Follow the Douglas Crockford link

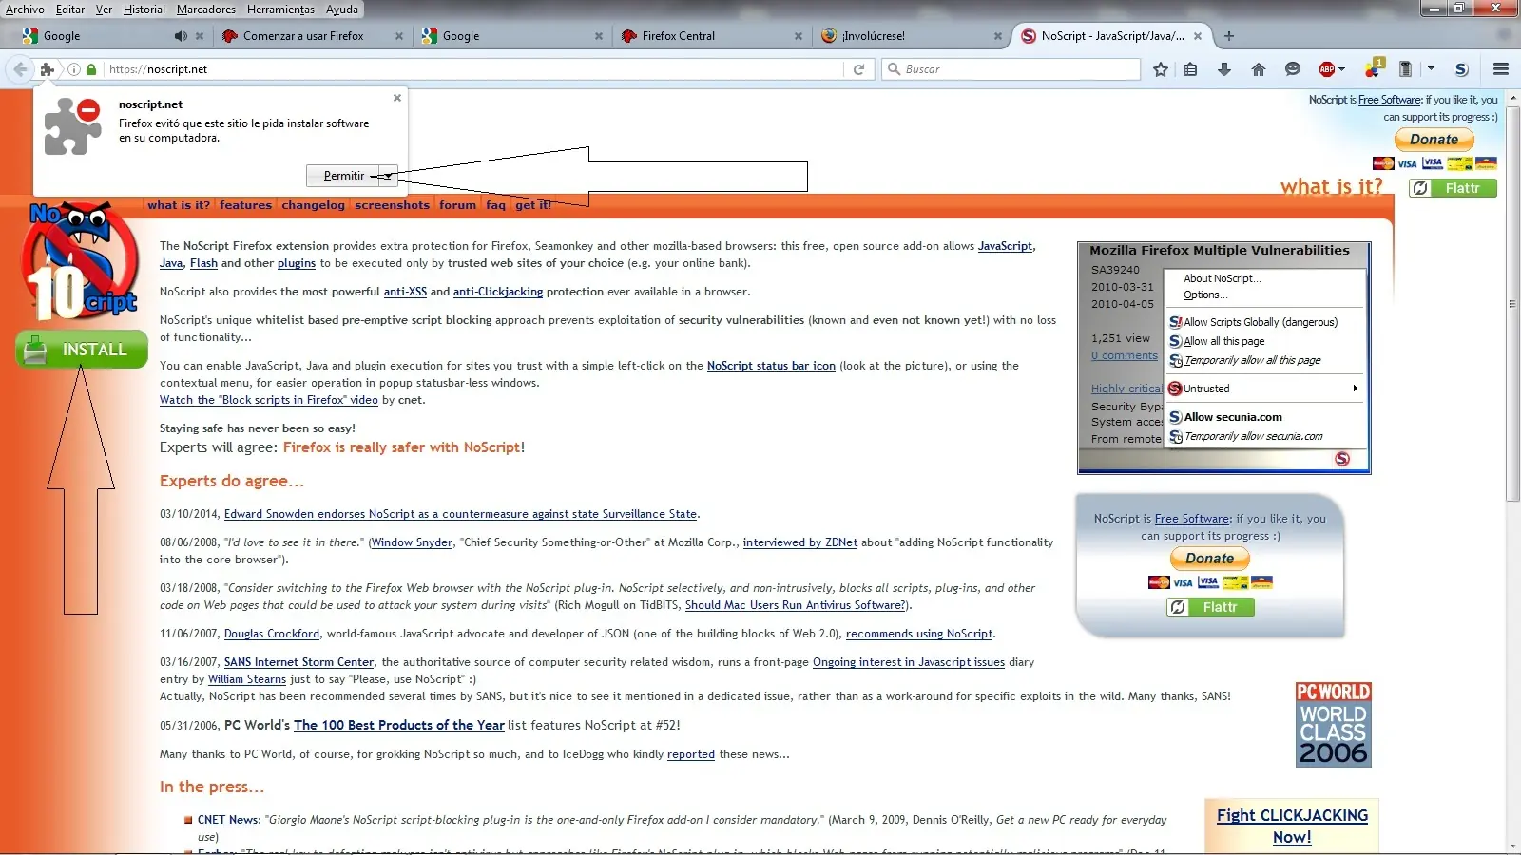pos(272,634)
